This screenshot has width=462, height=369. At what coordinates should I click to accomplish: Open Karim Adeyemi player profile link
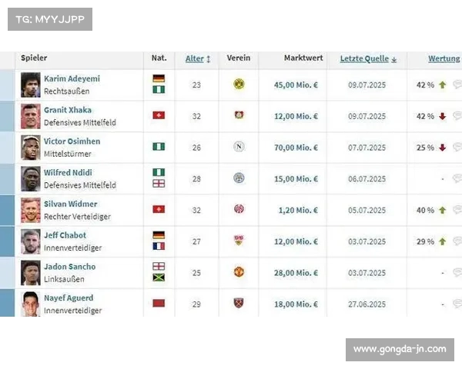pyautogui.click(x=72, y=78)
